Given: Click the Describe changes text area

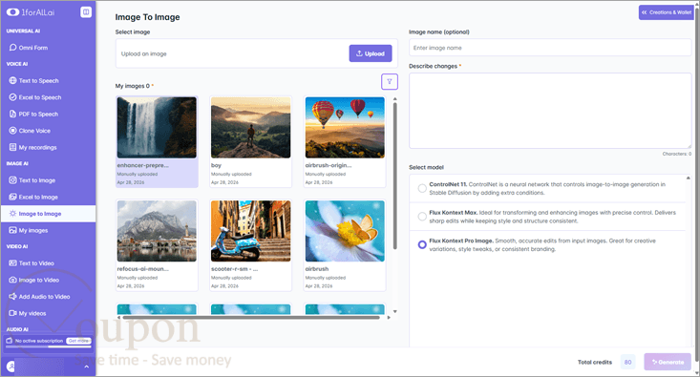Looking at the screenshot, I should point(550,111).
